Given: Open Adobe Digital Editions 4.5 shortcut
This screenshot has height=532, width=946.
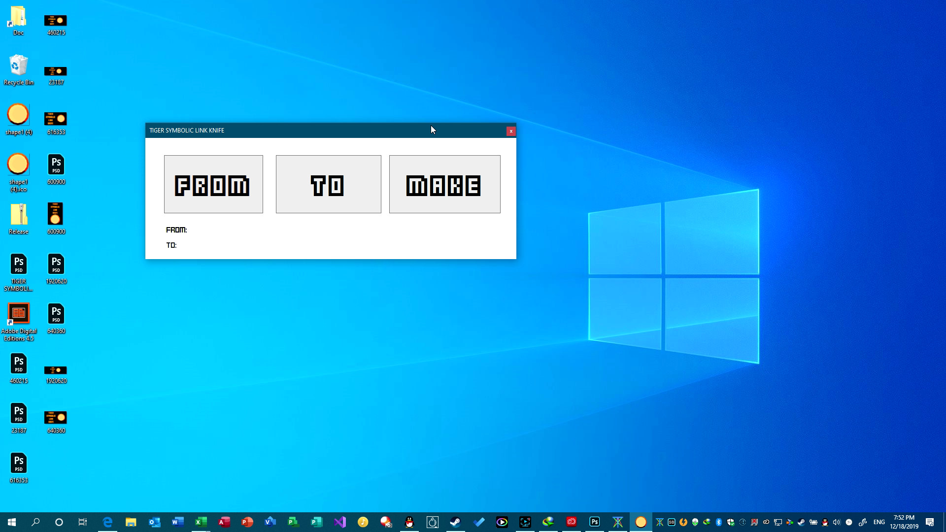Looking at the screenshot, I should tap(18, 320).
